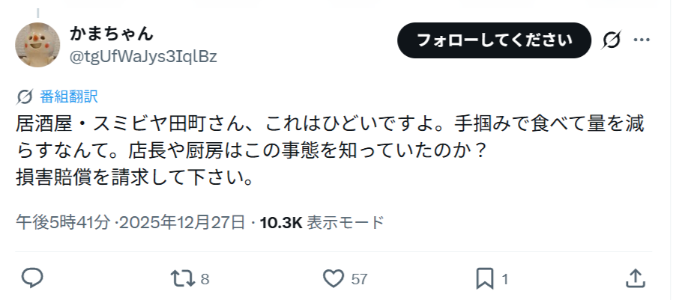Click the like count 57
Viewport: 700px width, 300px height.
click(359, 280)
